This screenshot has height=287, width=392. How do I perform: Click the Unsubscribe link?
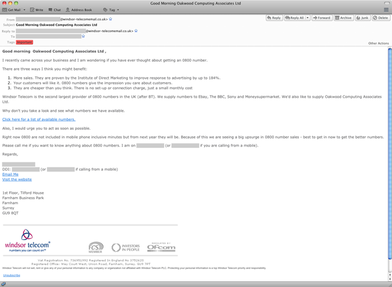[x=12, y=275]
